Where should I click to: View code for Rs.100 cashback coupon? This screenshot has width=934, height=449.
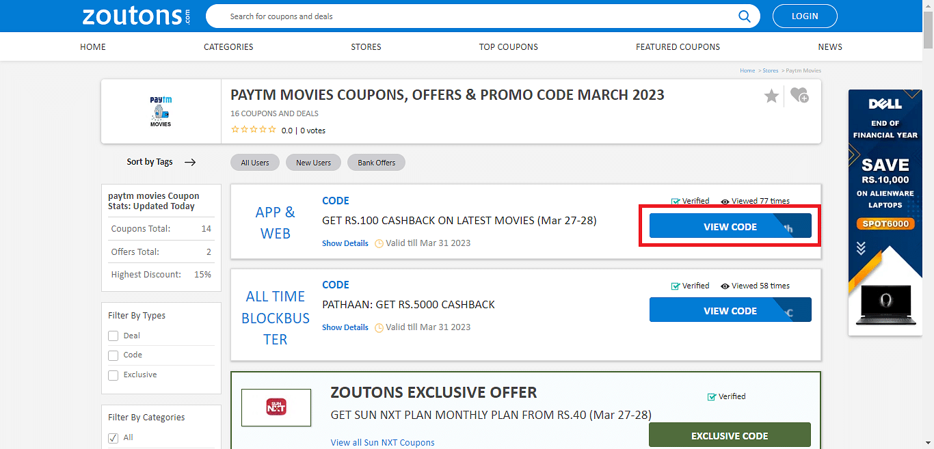pos(730,226)
